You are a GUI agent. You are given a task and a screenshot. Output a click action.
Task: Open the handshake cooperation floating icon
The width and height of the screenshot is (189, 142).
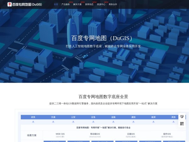(x=182, y=117)
